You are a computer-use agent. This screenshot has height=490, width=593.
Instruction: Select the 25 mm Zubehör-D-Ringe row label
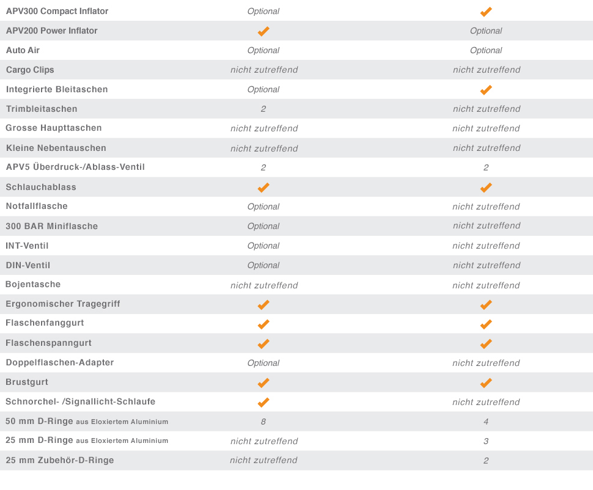pos(60,460)
